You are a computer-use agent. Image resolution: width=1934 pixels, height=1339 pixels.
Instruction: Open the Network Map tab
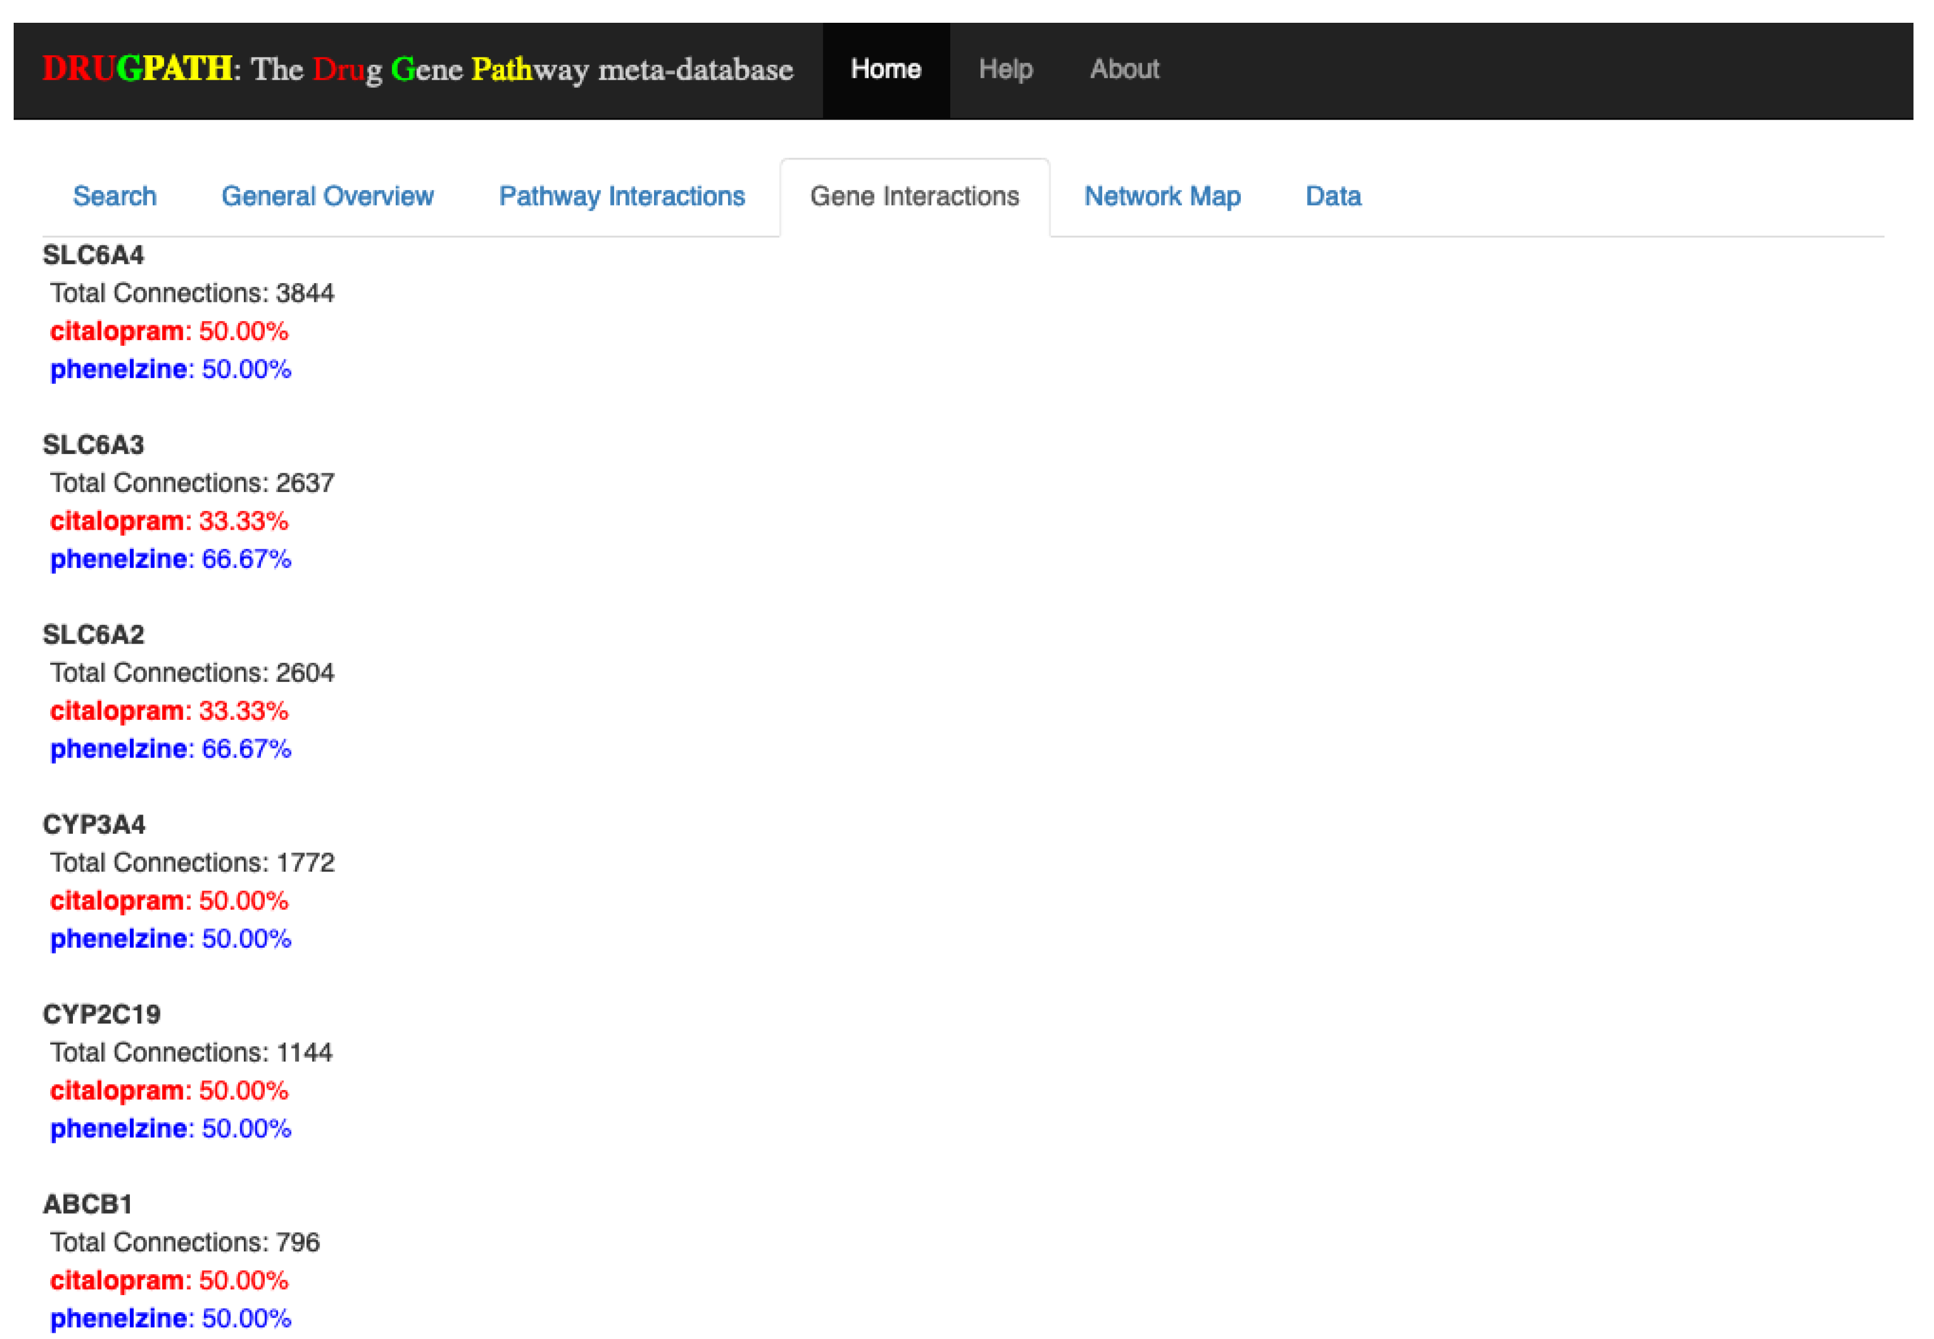coord(1161,196)
